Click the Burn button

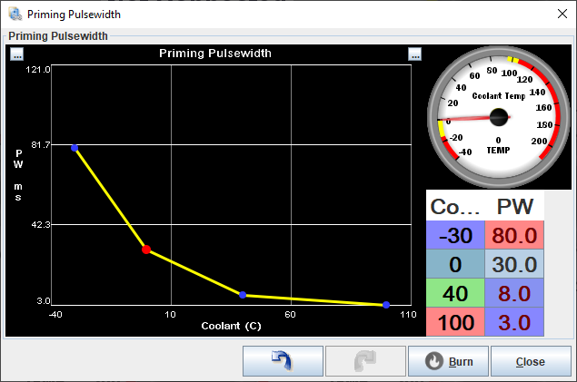tap(448, 361)
